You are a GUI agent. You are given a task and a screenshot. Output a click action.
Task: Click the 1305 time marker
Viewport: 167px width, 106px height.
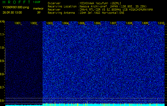(x=81, y=23)
